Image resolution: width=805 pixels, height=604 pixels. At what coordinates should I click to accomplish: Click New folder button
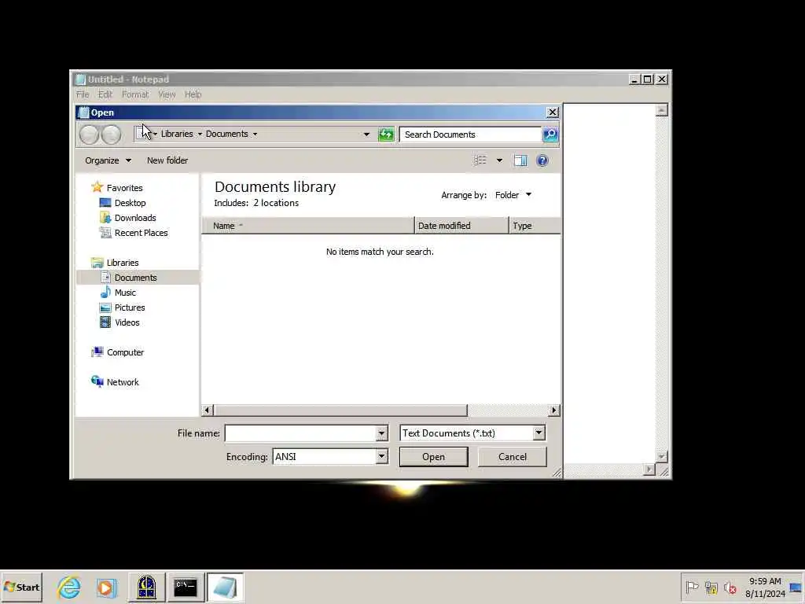click(167, 160)
